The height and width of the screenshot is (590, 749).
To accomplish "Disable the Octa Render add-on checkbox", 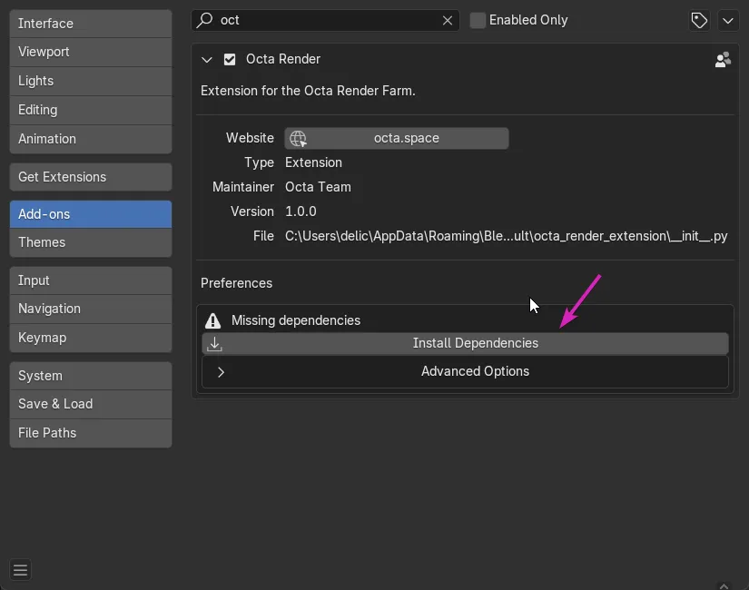I will click(x=229, y=59).
